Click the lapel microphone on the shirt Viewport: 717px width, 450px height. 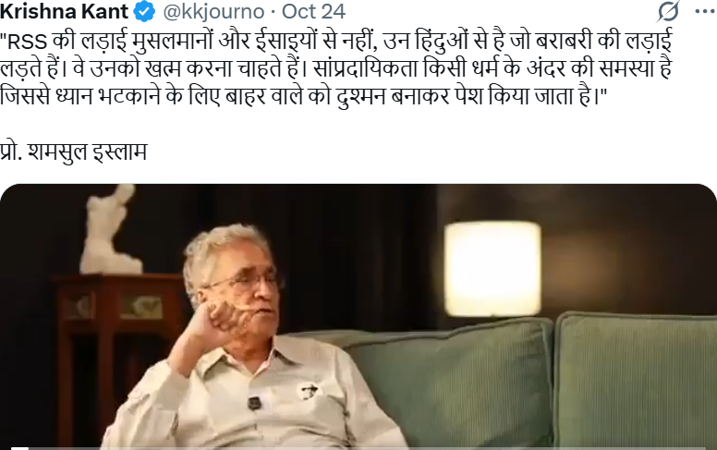[254, 403]
